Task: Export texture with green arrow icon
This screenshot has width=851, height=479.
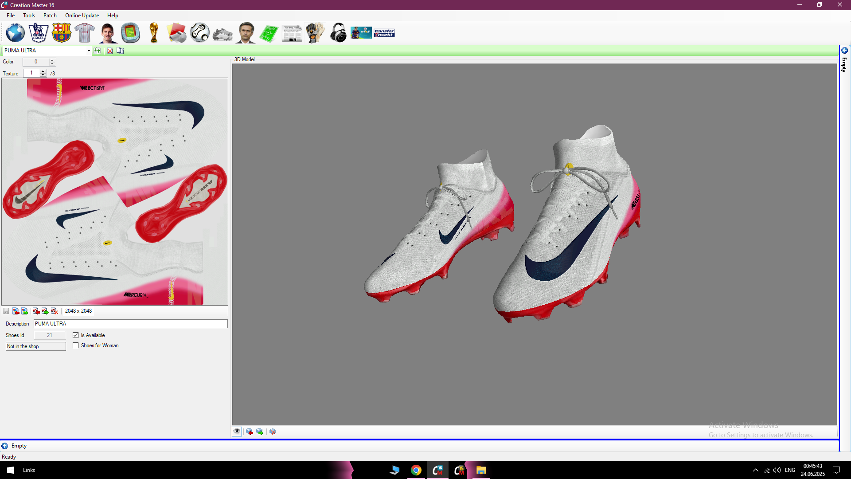Action: pos(25,311)
